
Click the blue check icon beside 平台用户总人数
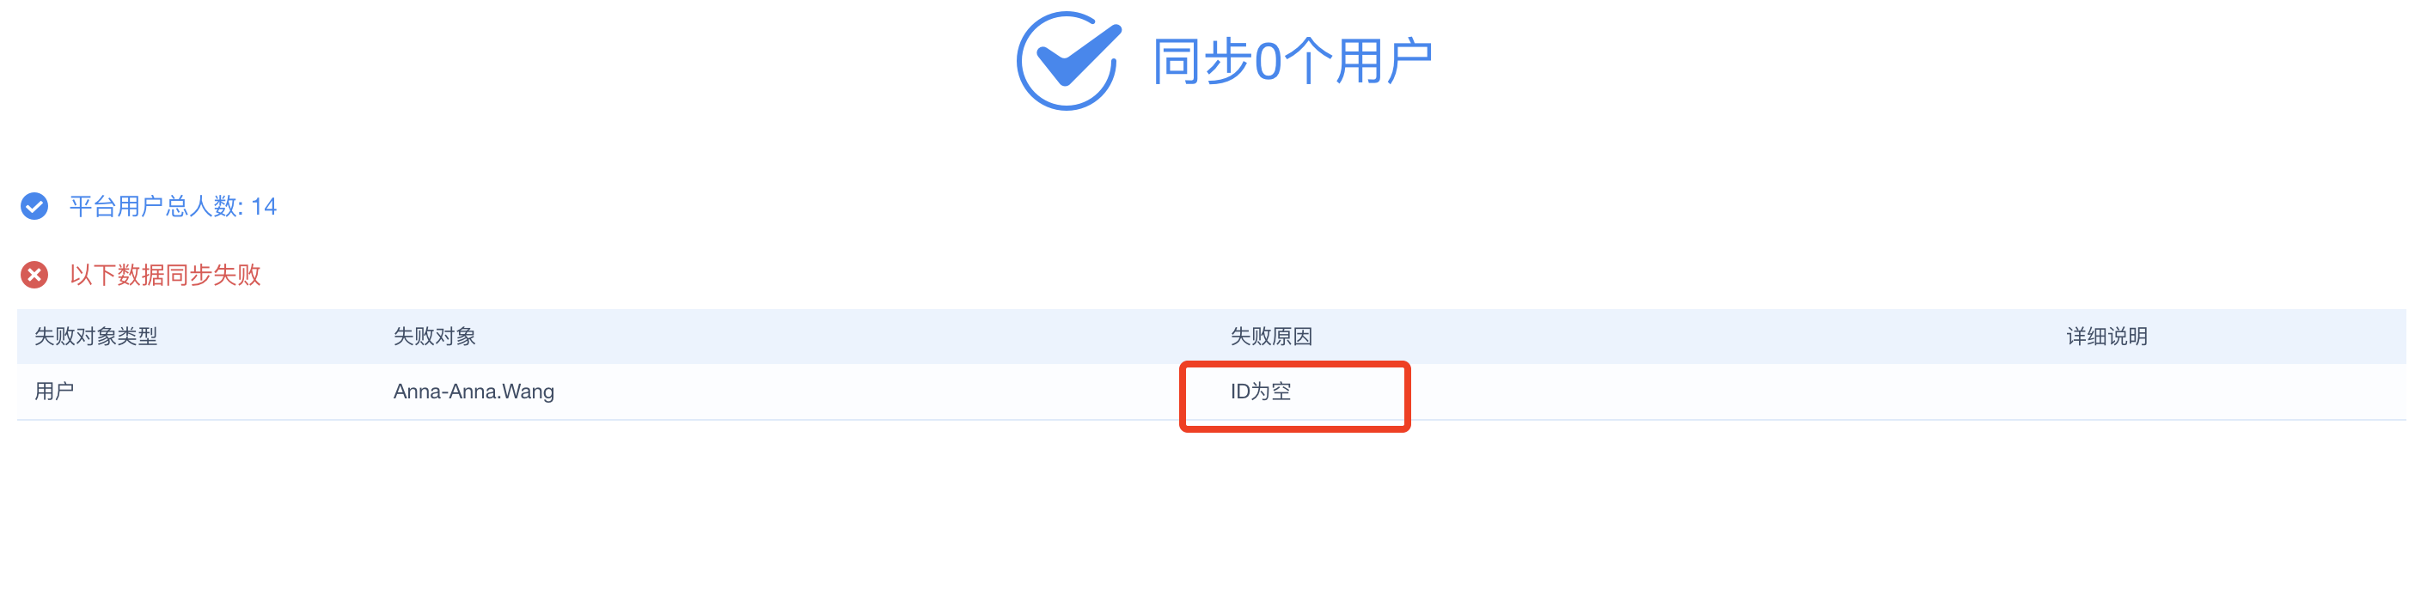(x=34, y=206)
